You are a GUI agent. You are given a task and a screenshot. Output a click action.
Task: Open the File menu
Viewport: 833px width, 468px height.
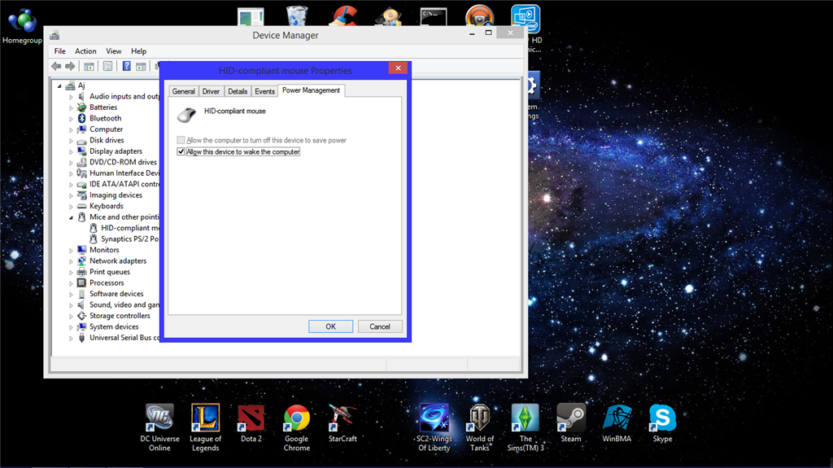click(60, 51)
